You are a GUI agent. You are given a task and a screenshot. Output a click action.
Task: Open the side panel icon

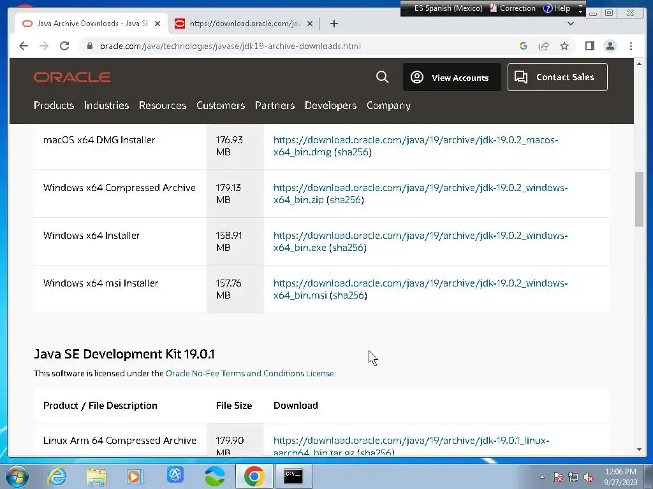[590, 46]
